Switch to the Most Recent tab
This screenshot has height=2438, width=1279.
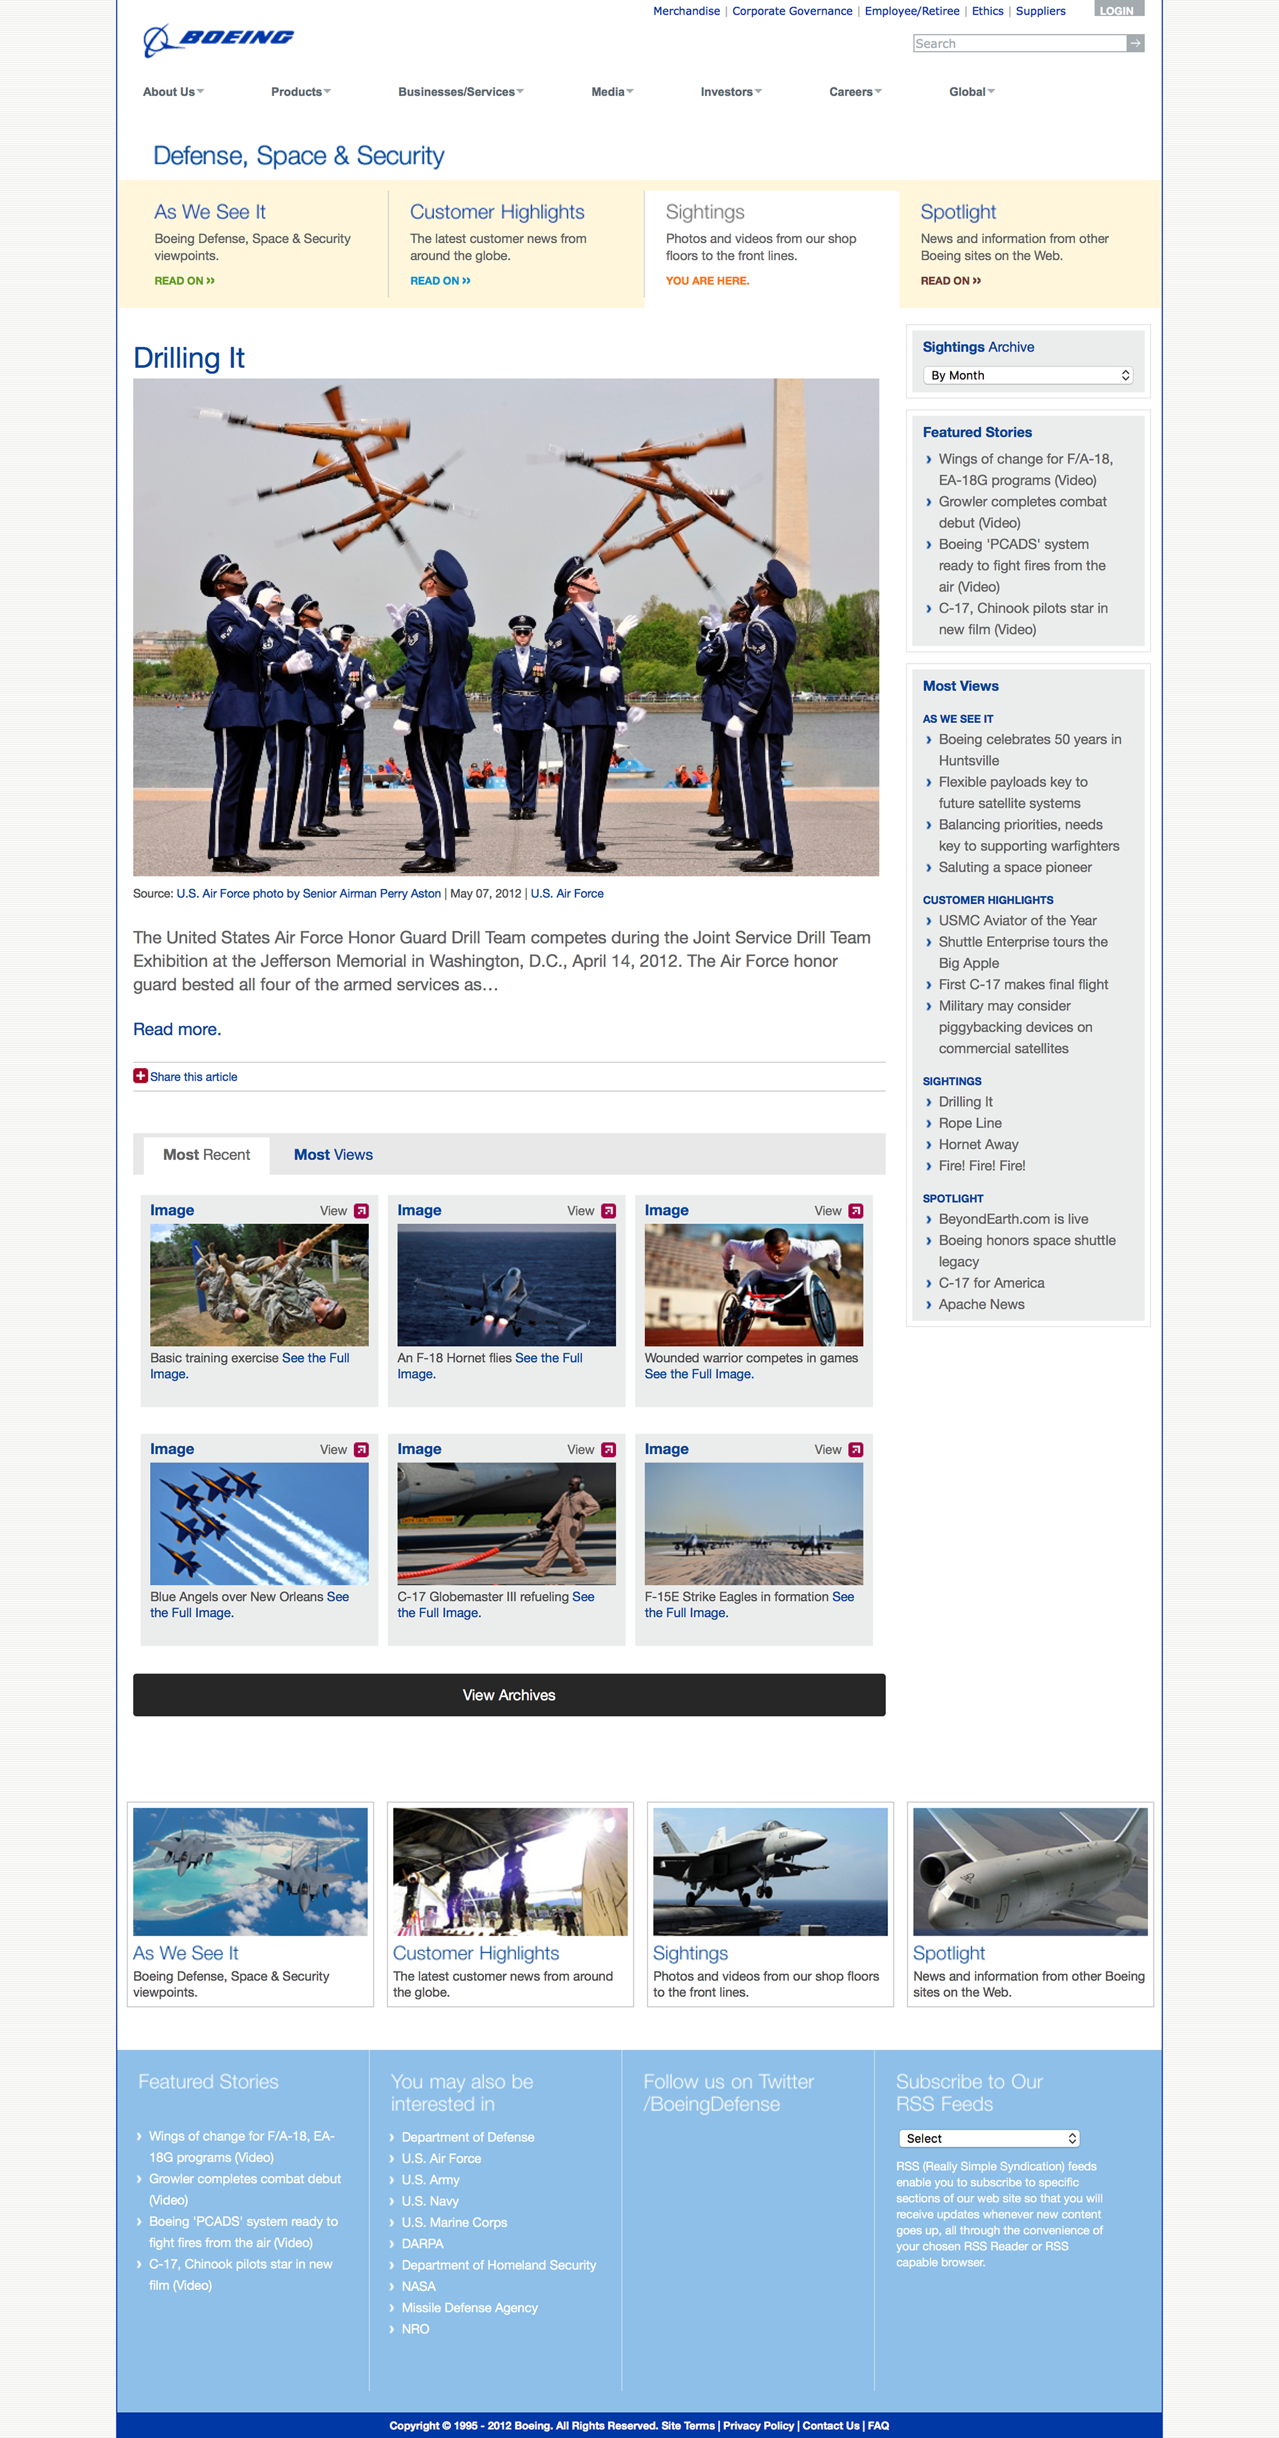click(x=207, y=1155)
